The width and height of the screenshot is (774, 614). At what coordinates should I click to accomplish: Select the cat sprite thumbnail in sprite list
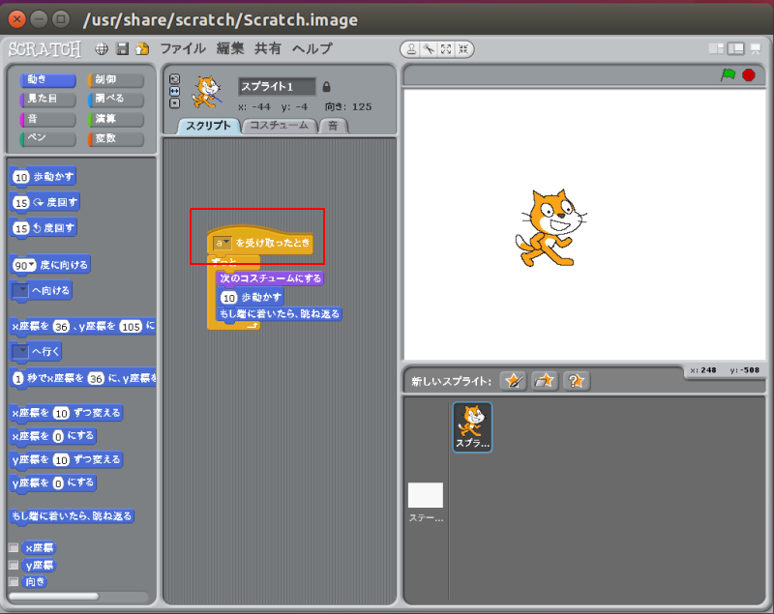coord(472,427)
